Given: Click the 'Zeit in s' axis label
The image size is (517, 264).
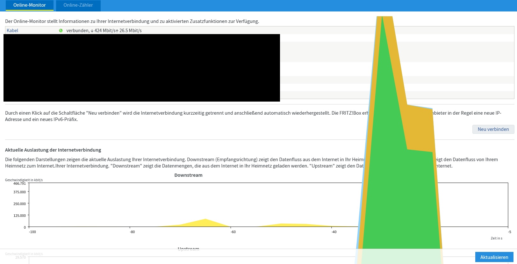Looking at the screenshot, I should point(496,238).
